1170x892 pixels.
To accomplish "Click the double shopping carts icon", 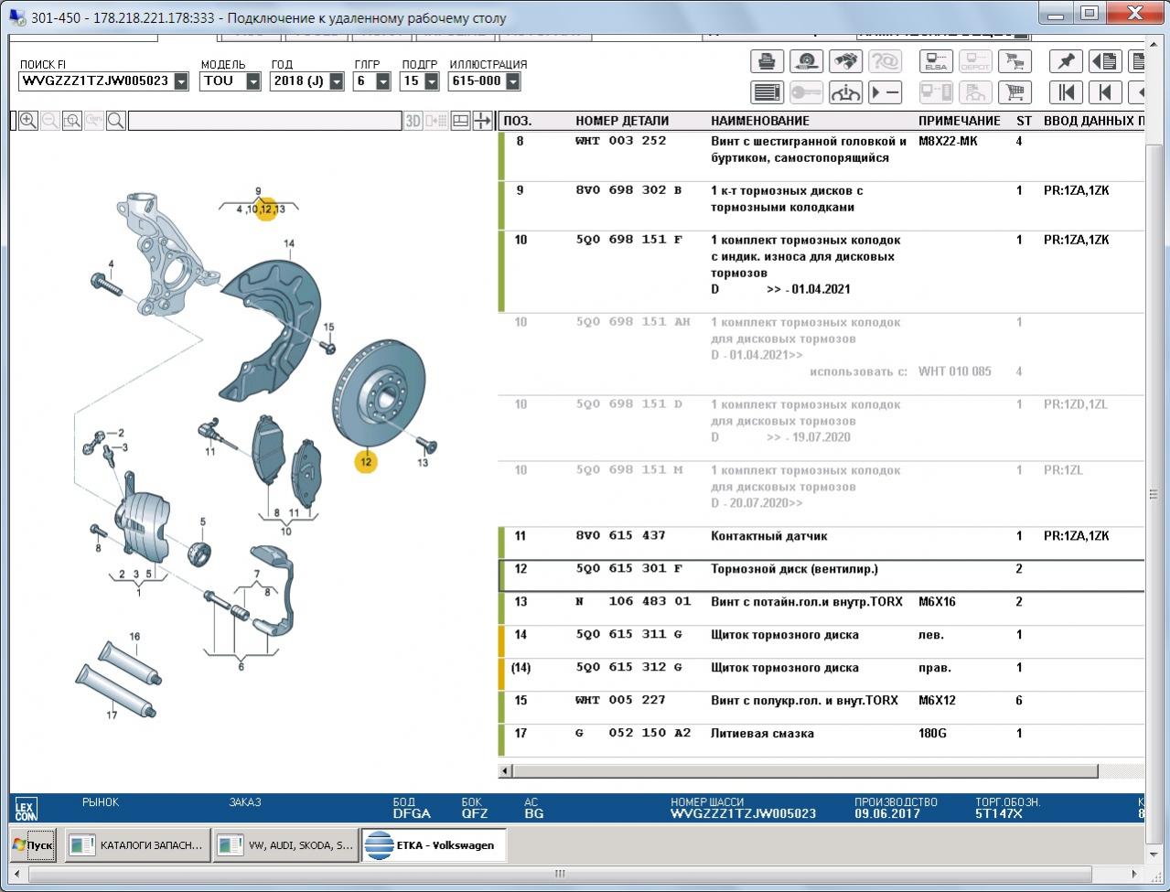I will click(x=1014, y=61).
